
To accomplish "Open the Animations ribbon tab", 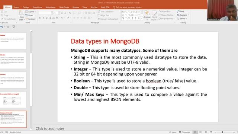I will coord(51,7).
